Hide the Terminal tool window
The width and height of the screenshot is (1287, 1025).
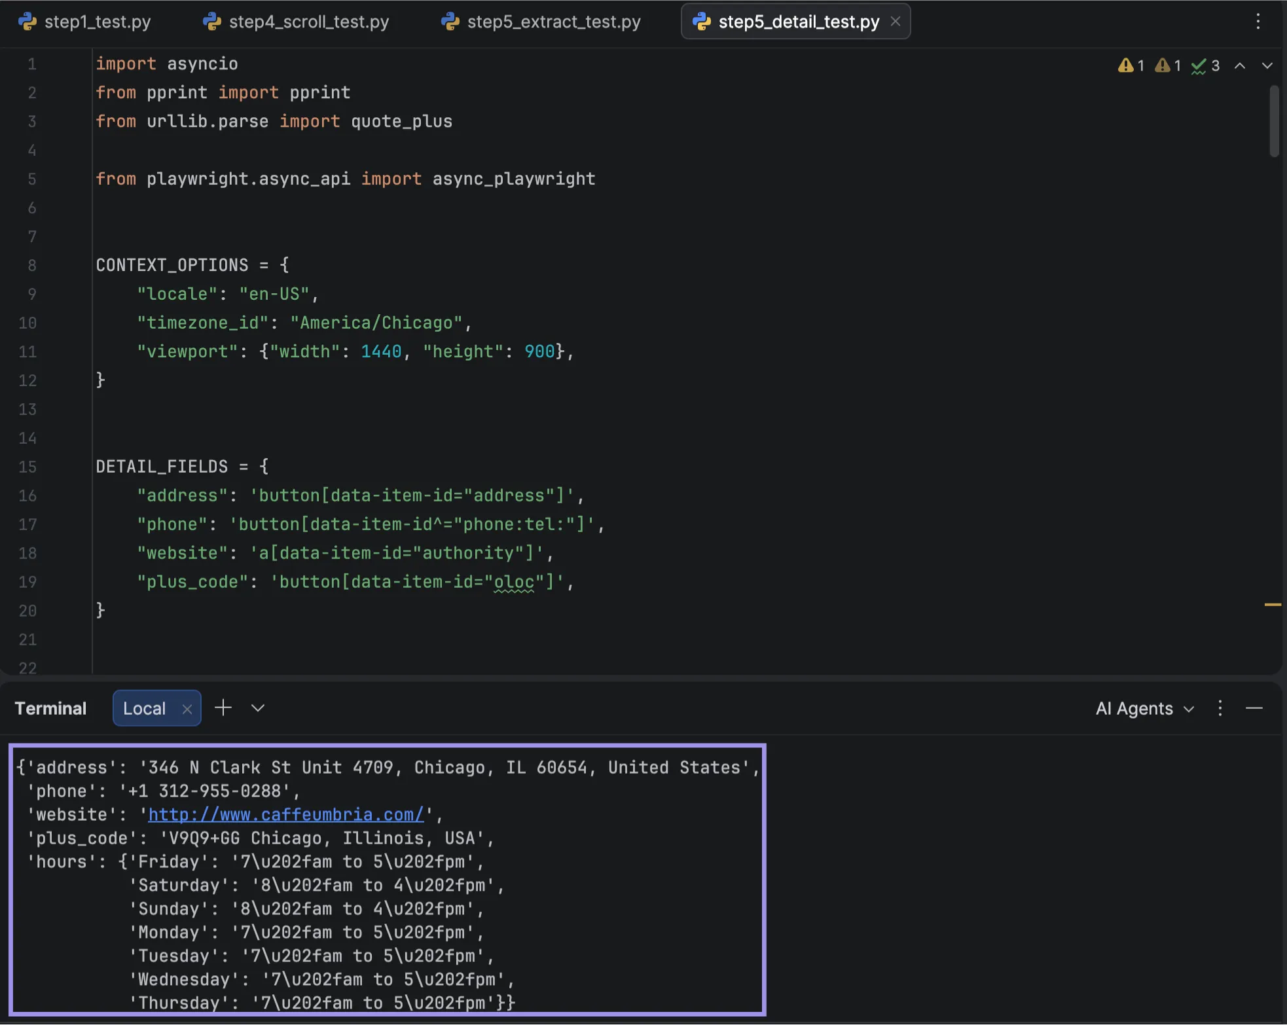[x=1254, y=708]
